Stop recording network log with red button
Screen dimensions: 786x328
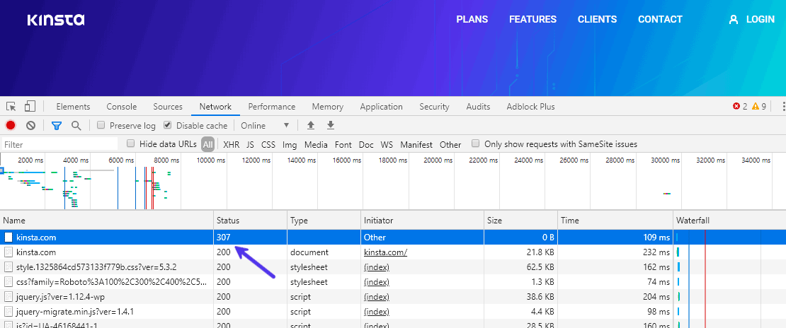pyautogui.click(x=11, y=126)
